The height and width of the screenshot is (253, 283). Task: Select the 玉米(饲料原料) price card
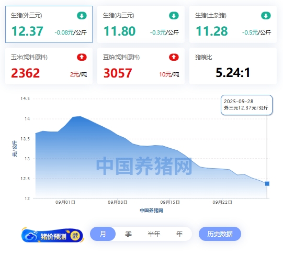(x=49, y=66)
